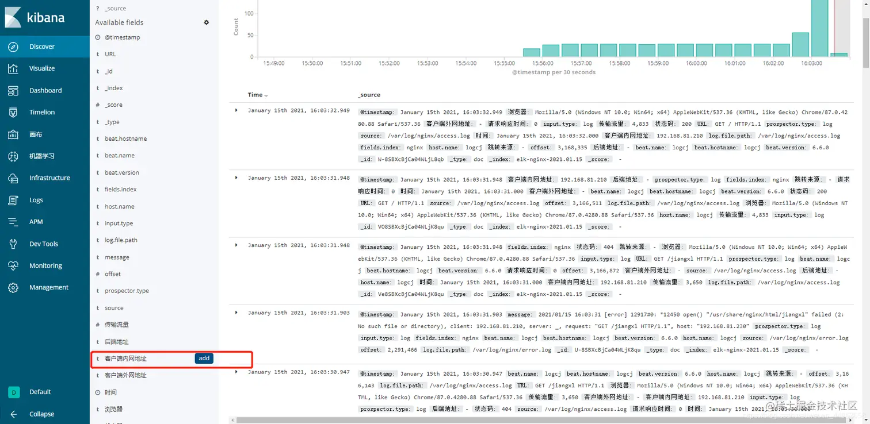Expand the 16:03:32.949 log row
Screen dimensions: 870x424
click(x=236, y=110)
